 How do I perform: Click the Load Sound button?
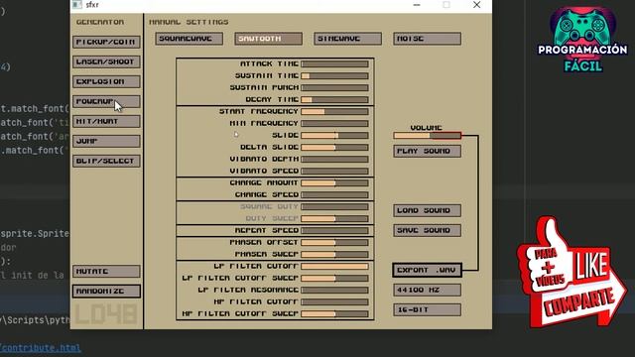pos(428,210)
